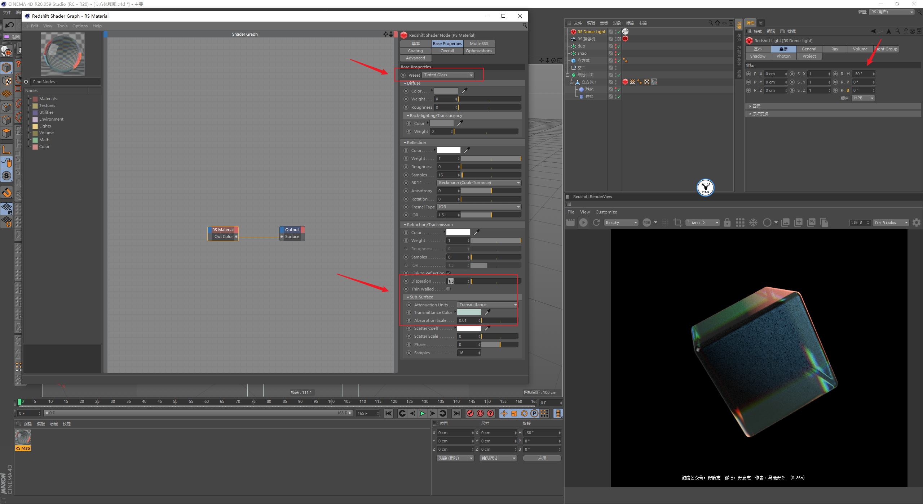Viewport: 923px width, 504px height.
Task: Open Attenuation Units Transmittance dropdown
Action: 487,305
